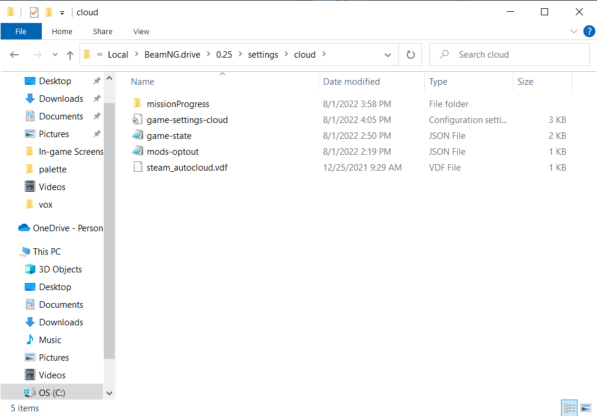Viewport: 597px width, 416px height.
Task: Select the steam_autocloud.vdf file
Action: [187, 168]
